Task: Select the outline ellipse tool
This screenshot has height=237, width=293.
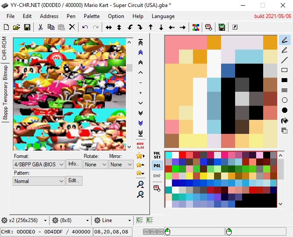Action: pyautogui.click(x=284, y=100)
